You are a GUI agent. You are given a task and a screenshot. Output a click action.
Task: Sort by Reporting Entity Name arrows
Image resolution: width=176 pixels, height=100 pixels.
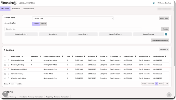[62, 56]
